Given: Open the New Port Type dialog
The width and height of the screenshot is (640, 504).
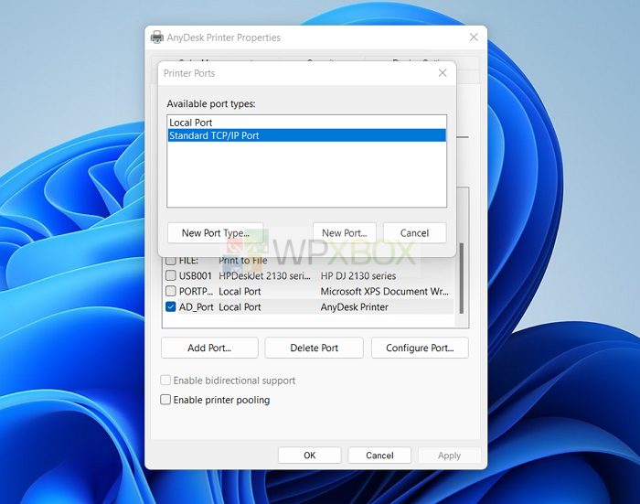Looking at the screenshot, I should point(215,233).
